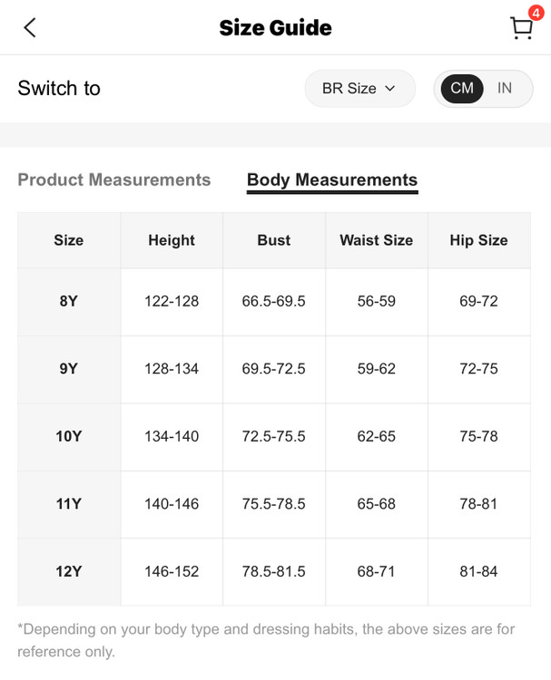Tap the 11Y height cell 140-146

click(x=172, y=503)
